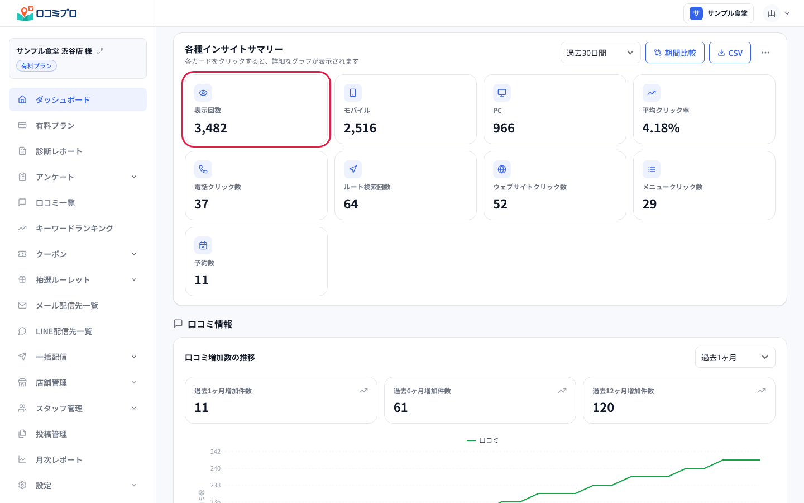
Task: Click the trend icon on 過去12ヶ月増加件数 card
Action: click(x=762, y=391)
